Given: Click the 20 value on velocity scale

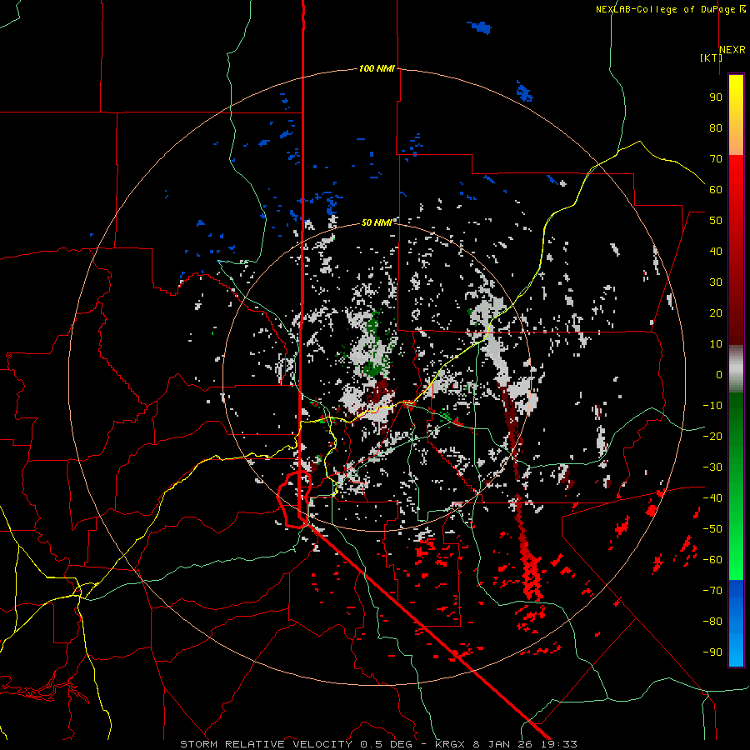Looking at the screenshot, I should click(716, 312).
